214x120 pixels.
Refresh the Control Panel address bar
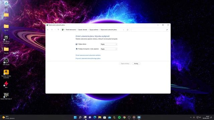128,30
